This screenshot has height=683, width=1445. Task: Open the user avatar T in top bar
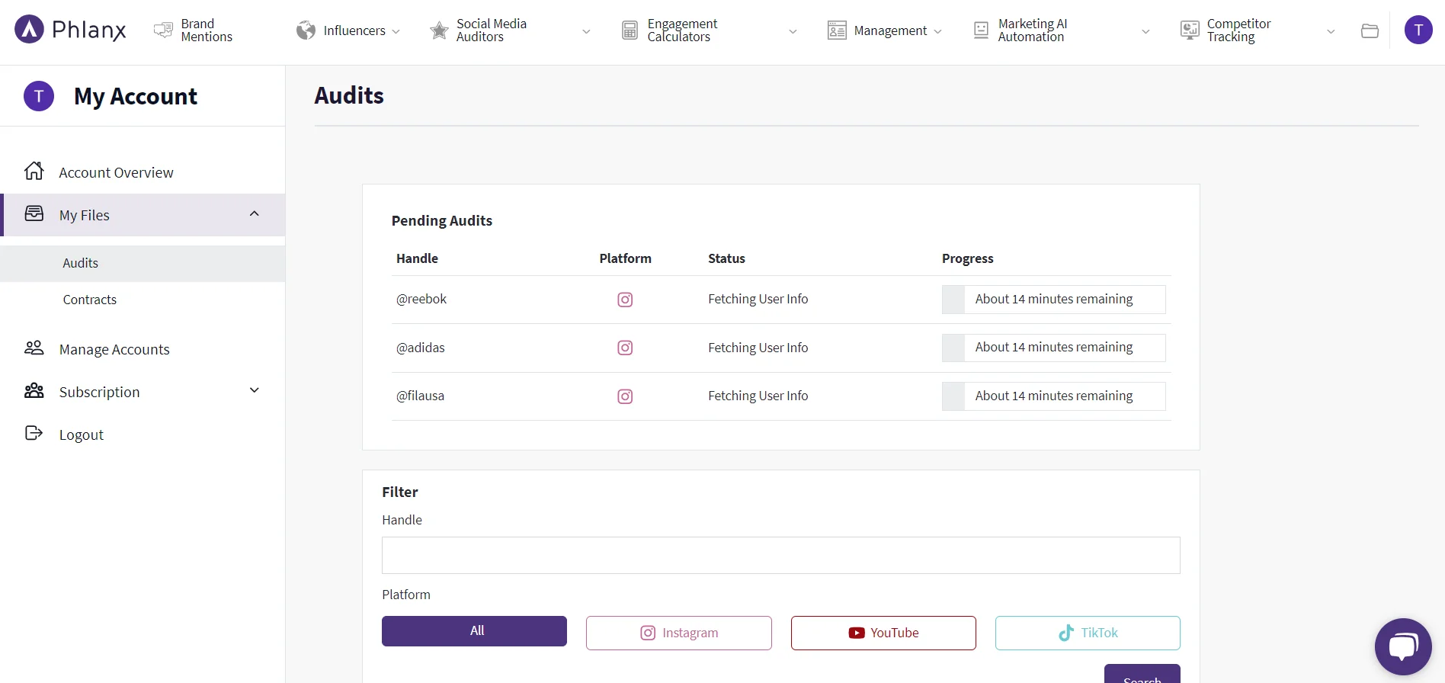1418,30
